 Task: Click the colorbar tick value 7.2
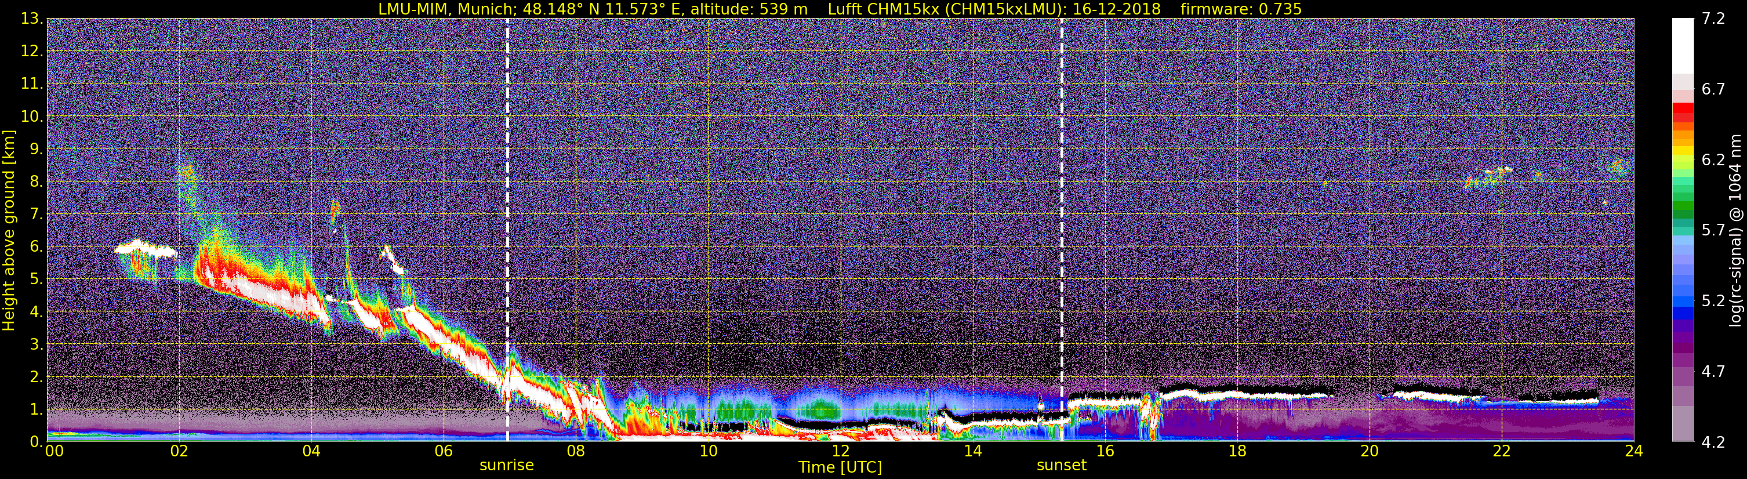click(1713, 19)
